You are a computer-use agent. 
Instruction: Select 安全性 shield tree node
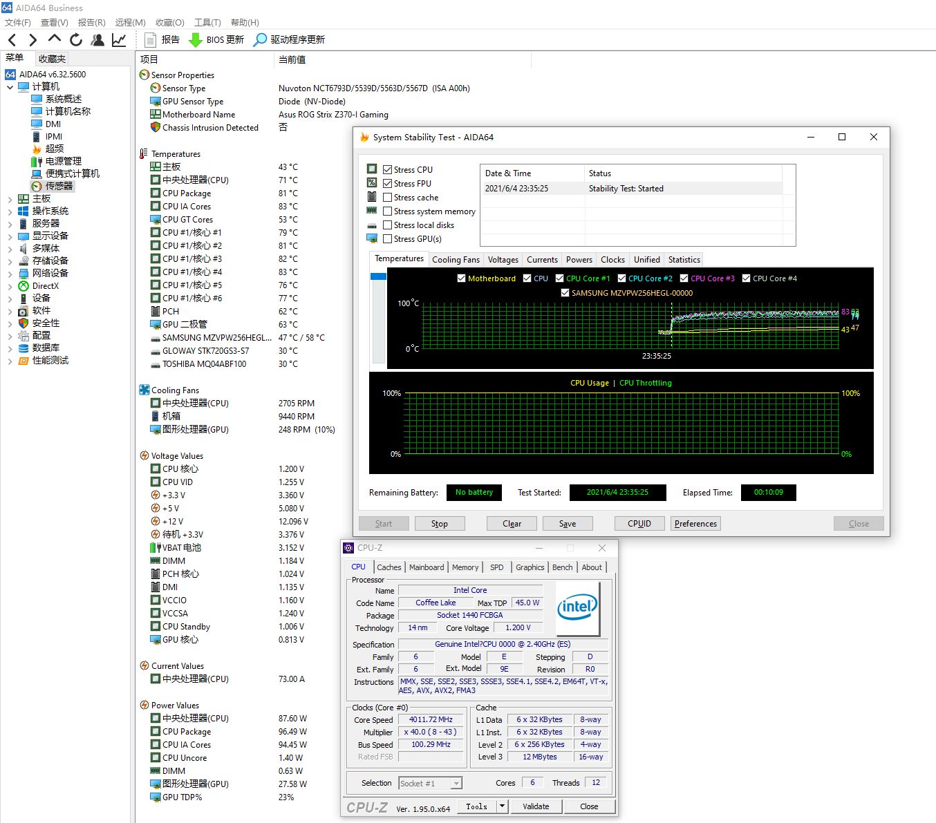[39, 323]
